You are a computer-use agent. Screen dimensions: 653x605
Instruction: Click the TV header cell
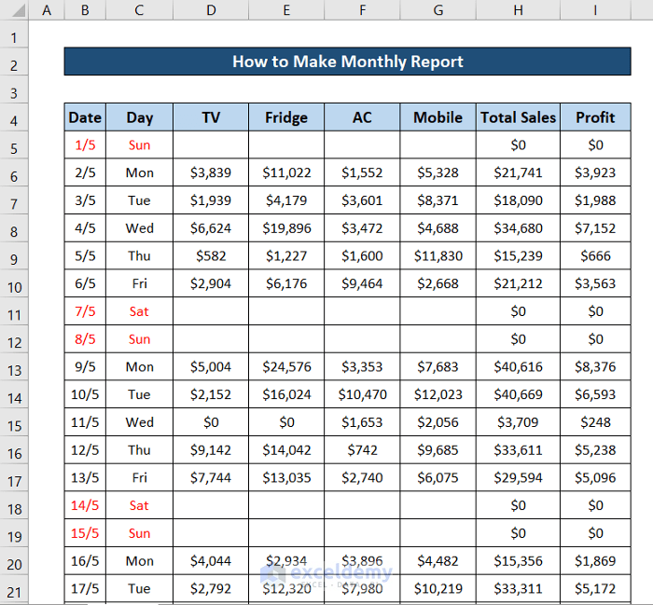(x=211, y=117)
